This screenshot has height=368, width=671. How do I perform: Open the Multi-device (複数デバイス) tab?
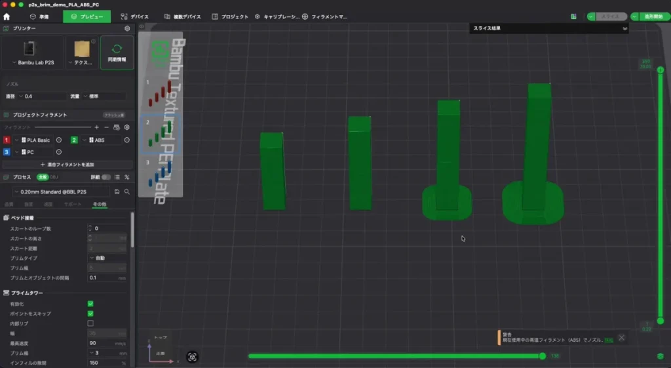click(x=183, y=16)
